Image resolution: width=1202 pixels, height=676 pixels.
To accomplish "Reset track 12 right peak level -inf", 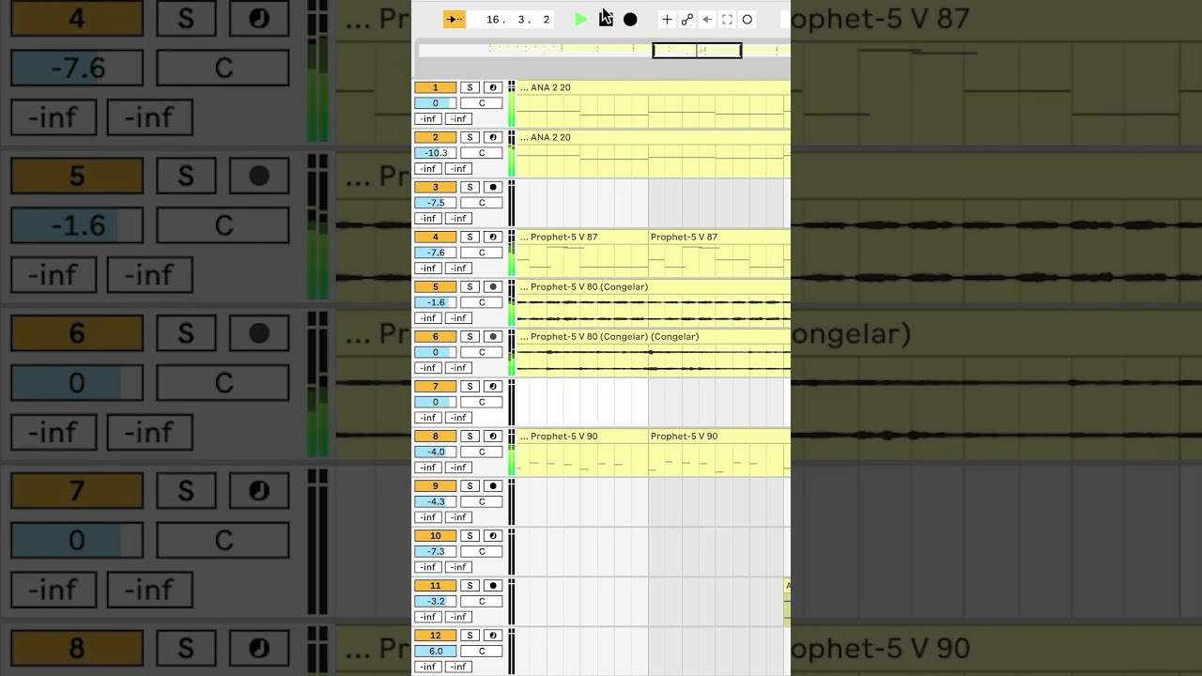I will point(458,666).
